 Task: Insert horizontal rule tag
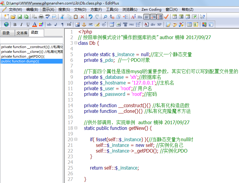pos(91,24)
